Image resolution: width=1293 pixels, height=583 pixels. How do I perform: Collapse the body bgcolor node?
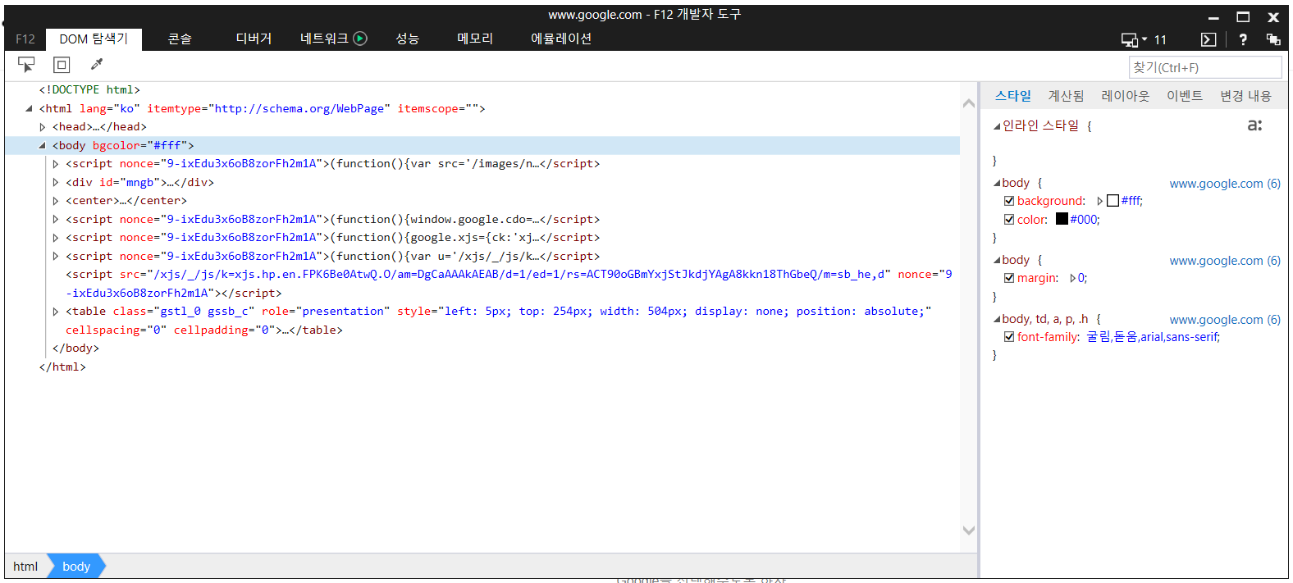click(42, 145)
